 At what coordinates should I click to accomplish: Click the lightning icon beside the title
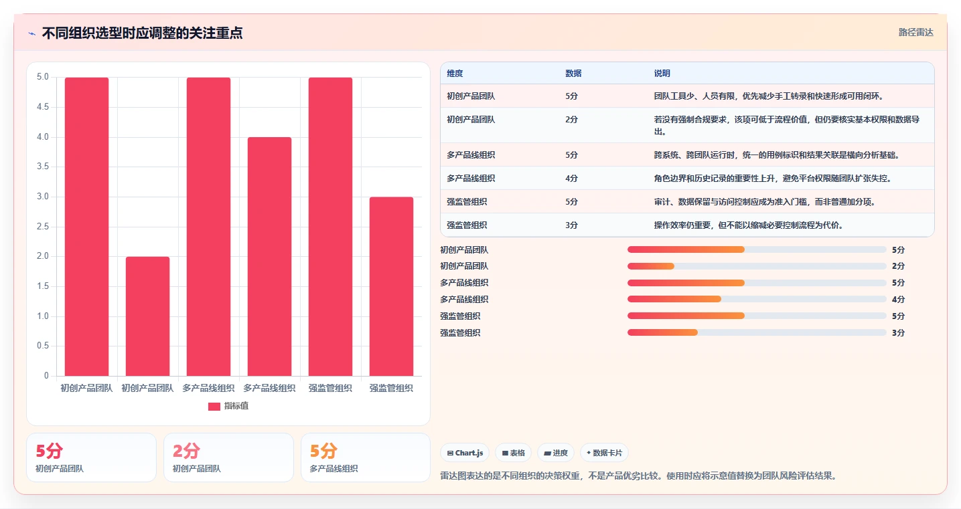(32, 33)
